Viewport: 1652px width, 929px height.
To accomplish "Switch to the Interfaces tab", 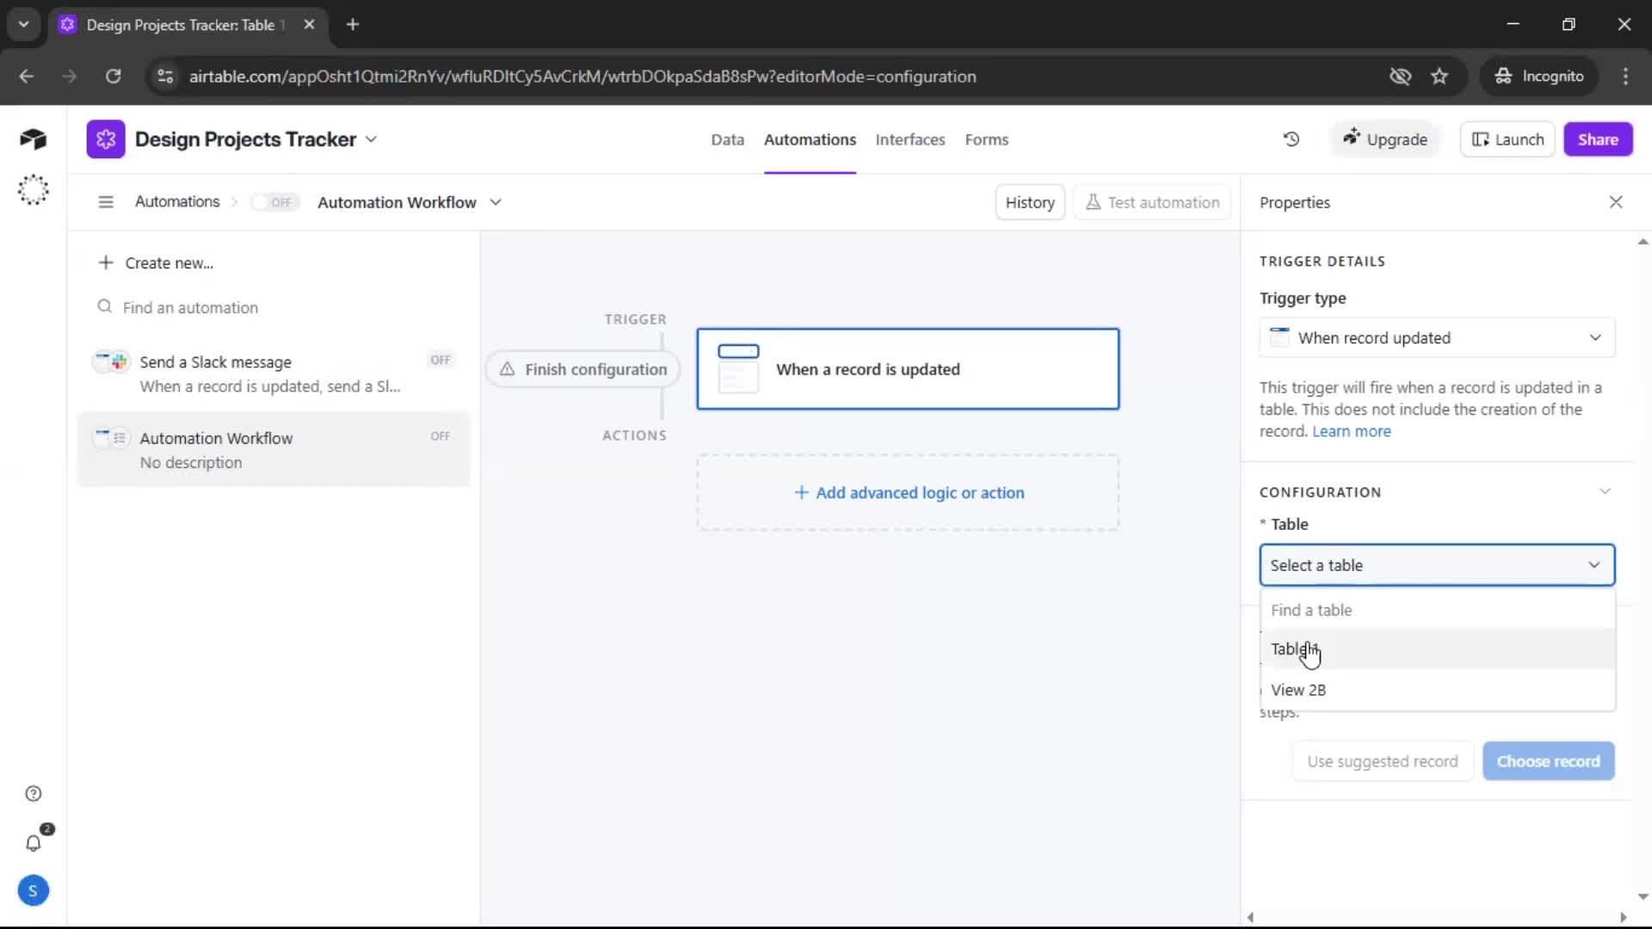I will (909, 139).
